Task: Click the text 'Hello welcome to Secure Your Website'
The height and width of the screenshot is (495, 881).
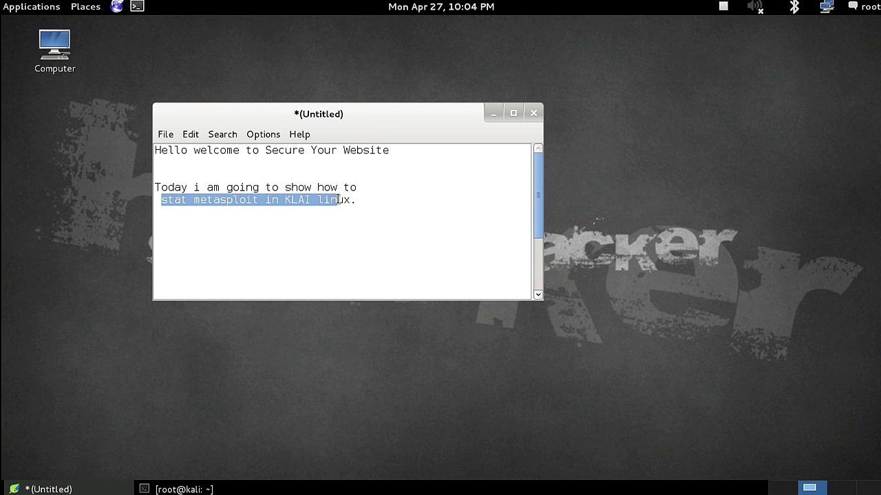Action: click(x=272, y=150)
